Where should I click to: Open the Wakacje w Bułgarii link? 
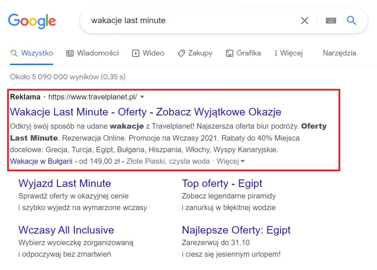click(41, 161)
